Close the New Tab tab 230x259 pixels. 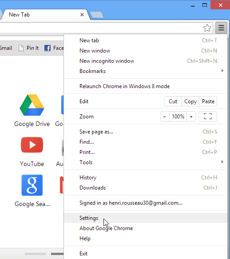click(82, 15)
